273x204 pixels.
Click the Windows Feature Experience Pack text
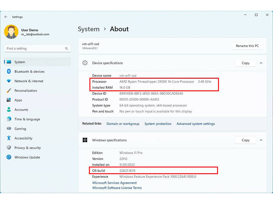(x=158, y=176)
